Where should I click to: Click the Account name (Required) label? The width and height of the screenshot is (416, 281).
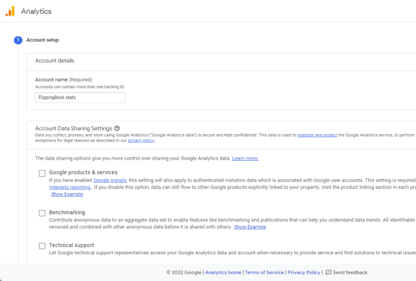tap(64, 80)
